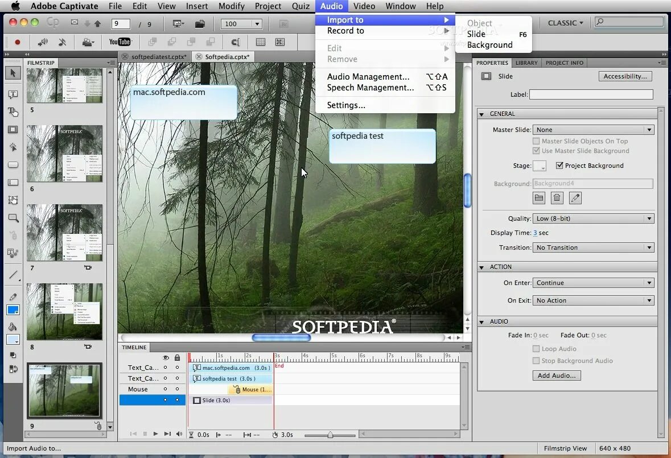Toggle lock for Mouse timeline layer

click(x=177, y=389)
